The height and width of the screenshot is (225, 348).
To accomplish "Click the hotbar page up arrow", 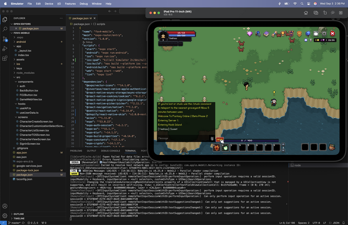I will click(x=283, y=144).
